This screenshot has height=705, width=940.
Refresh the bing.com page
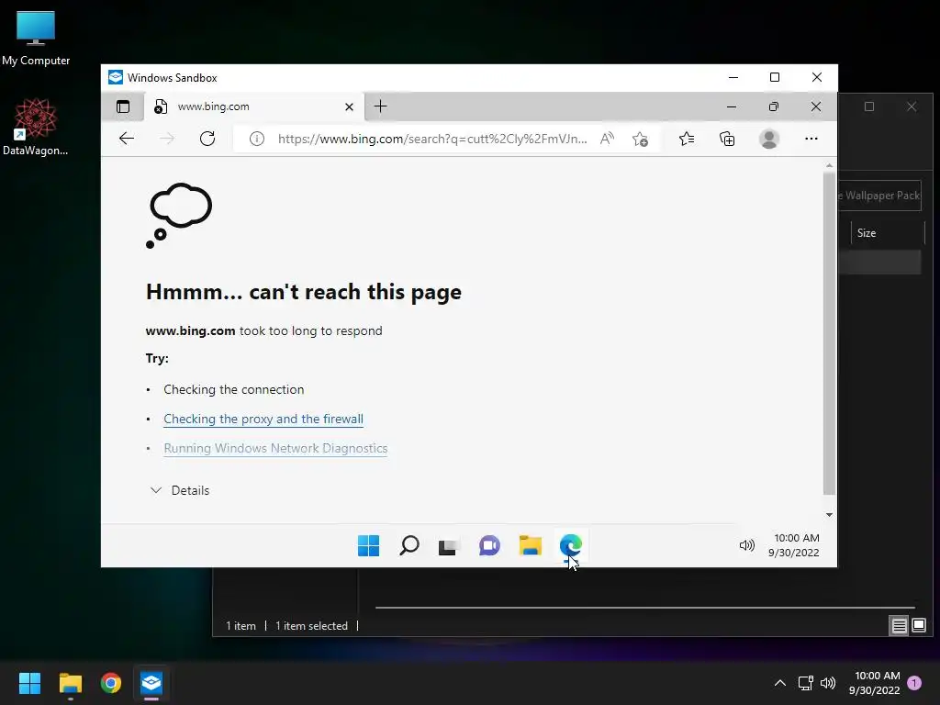tap(207, 139)
